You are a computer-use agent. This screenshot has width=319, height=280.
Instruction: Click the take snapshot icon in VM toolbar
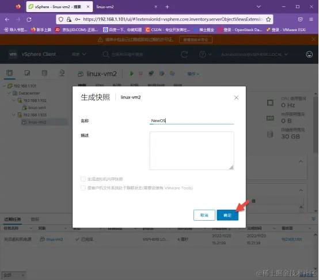172,74
